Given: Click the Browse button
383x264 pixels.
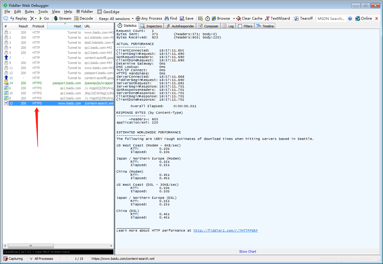Looking at the screenshot, I should [x=221, y=18].
